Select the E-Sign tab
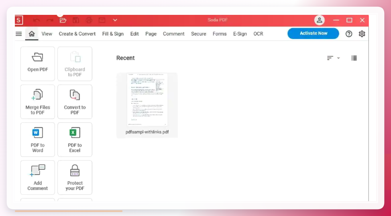The height and width of the screenshot is (216, 391). point(240,34)
